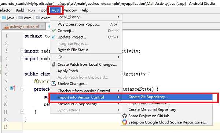The height and width of the screenshot is (133, 220).
Task: Select Import into Version Control
Action: coord(85,97)
